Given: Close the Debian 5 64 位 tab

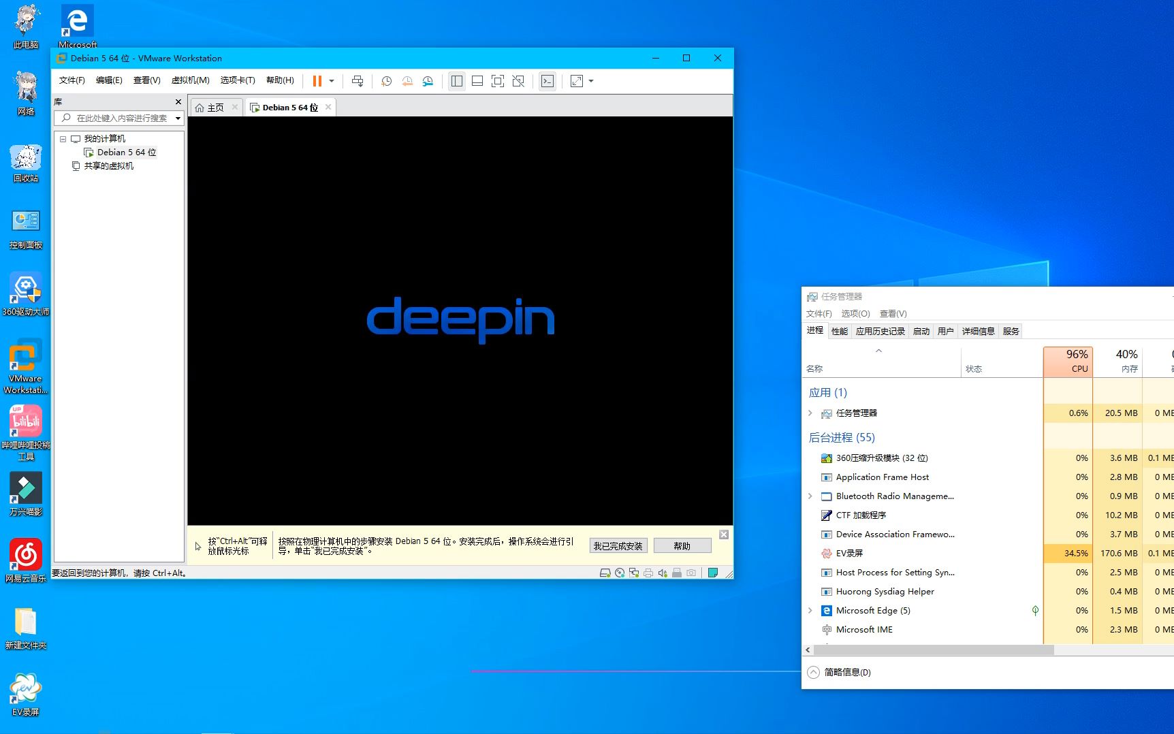Looking at the screenshot, I should coord(328,107).
